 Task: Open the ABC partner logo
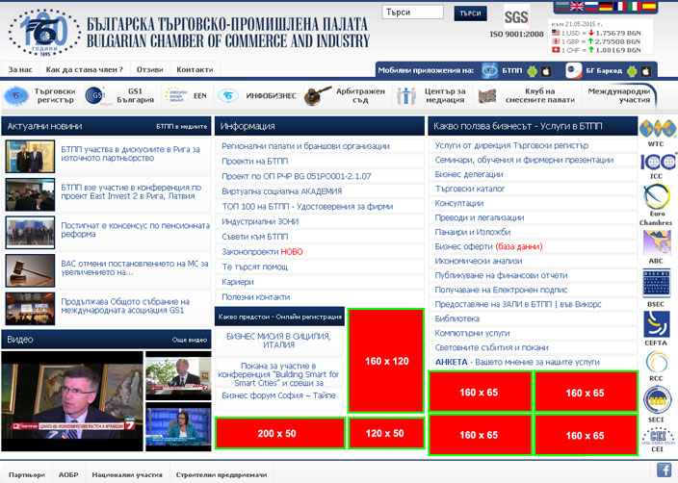tap(657, 243)
